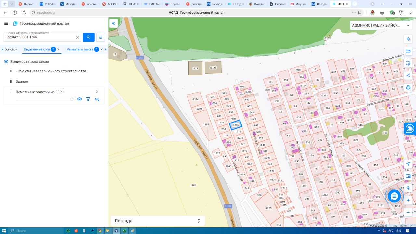The image size is (416, 234).
Task: Open the Windows Start menu
Action: click(x=4, y=231)
